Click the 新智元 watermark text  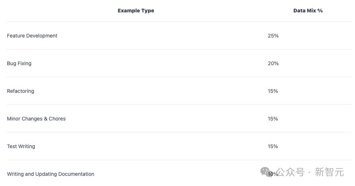tap(329, 172)
